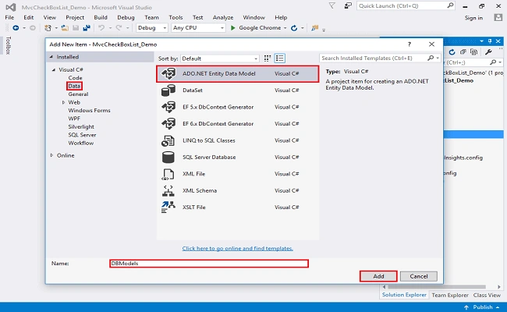Image resolution: width=507 pixels, height=312 pixels.
Task: Select LINQ to SQL Classes template
Action: 237,140
